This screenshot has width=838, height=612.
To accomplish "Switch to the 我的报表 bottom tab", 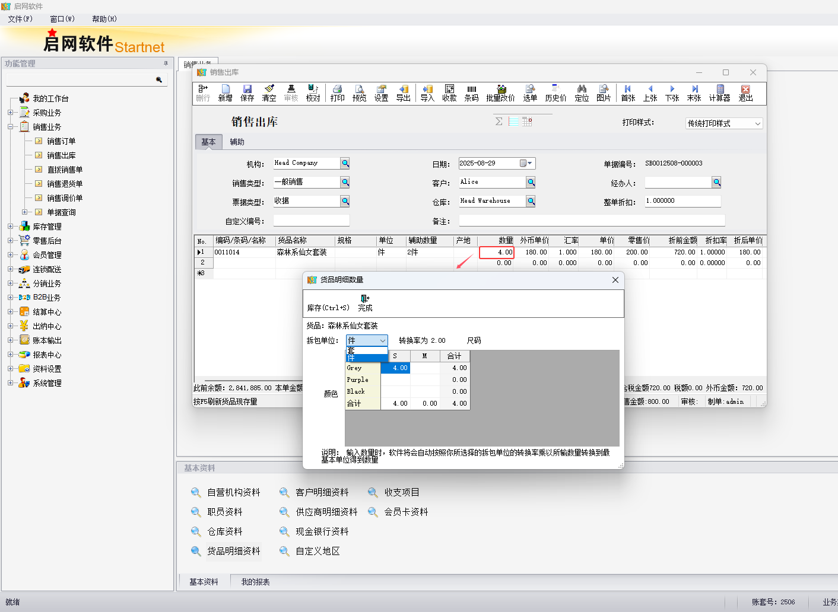I will [x=255, y=582].
